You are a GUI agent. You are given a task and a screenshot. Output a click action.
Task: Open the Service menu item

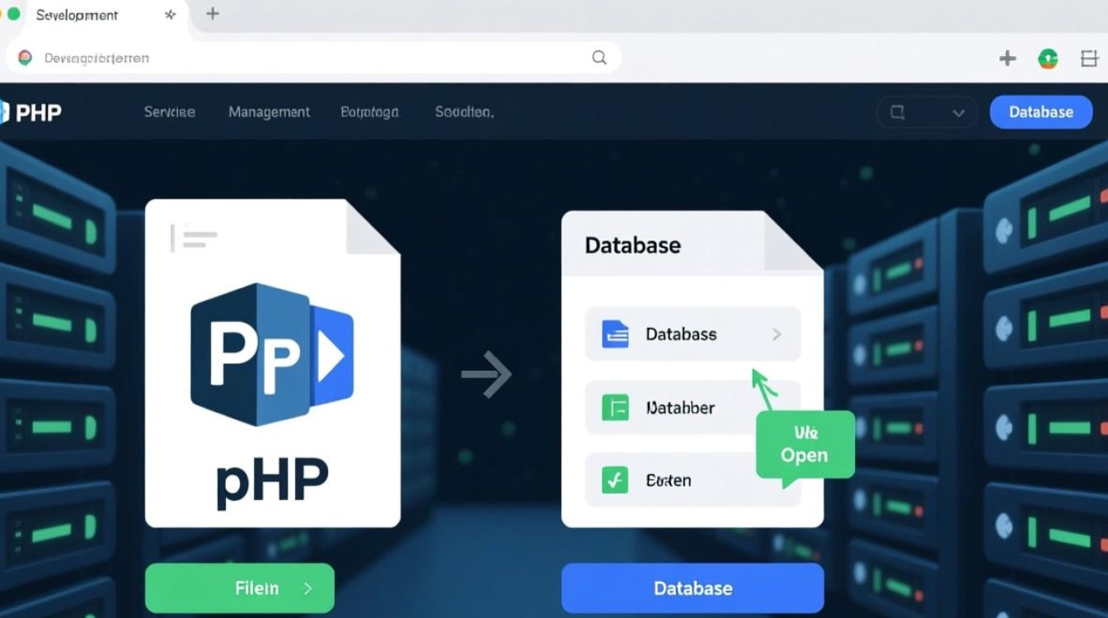pos(169,112)
